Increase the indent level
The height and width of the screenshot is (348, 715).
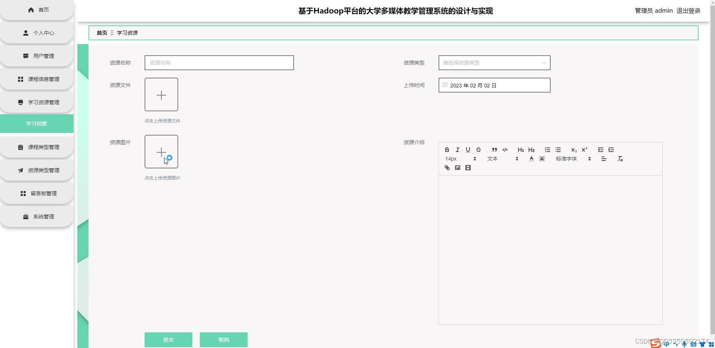click(x=611, y=150)
